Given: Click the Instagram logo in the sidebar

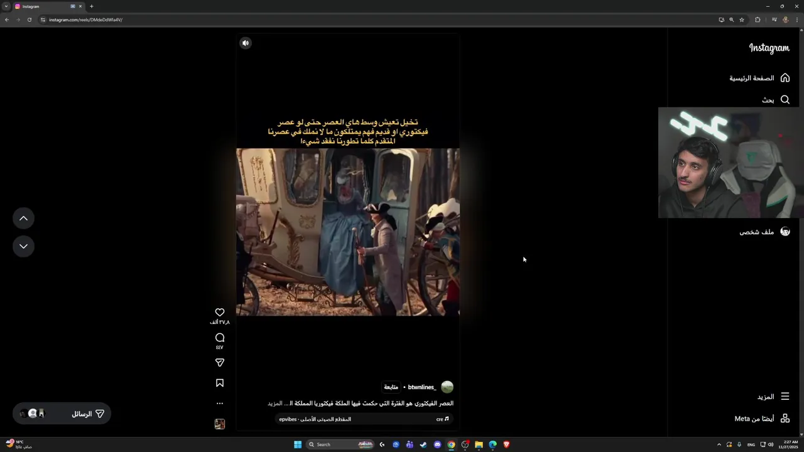Looking at the screenshot, I should pyautogui.click(x=769, y=48).
